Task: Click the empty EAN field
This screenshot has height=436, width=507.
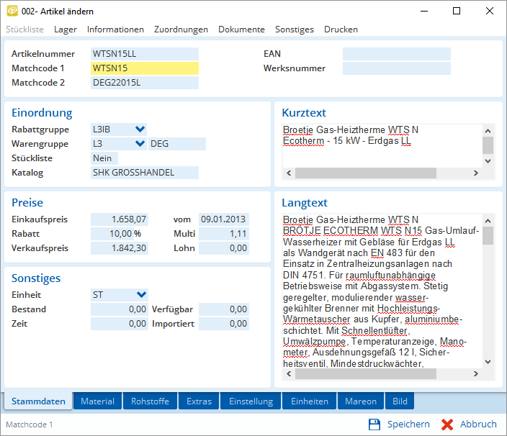Action: tap(397, 54)
